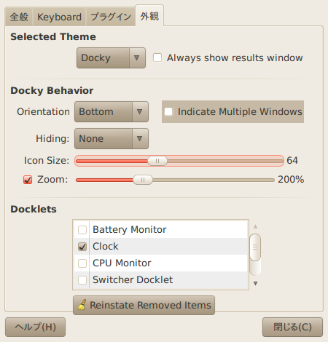Click the docklets list scrollbar thumb

coord(255,247)
